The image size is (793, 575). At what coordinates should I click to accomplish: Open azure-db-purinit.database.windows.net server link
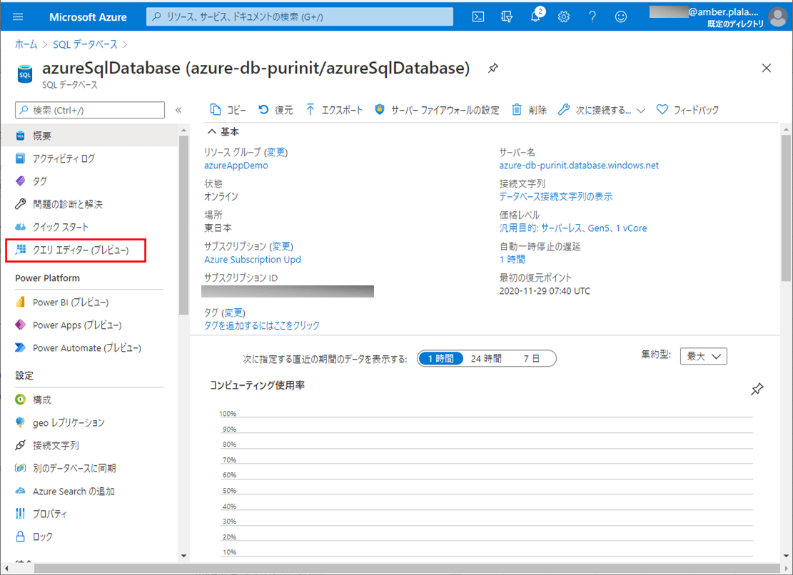pos(579,166)
